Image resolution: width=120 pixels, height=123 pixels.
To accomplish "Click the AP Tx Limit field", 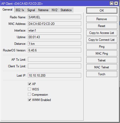I will coord(54,59).
